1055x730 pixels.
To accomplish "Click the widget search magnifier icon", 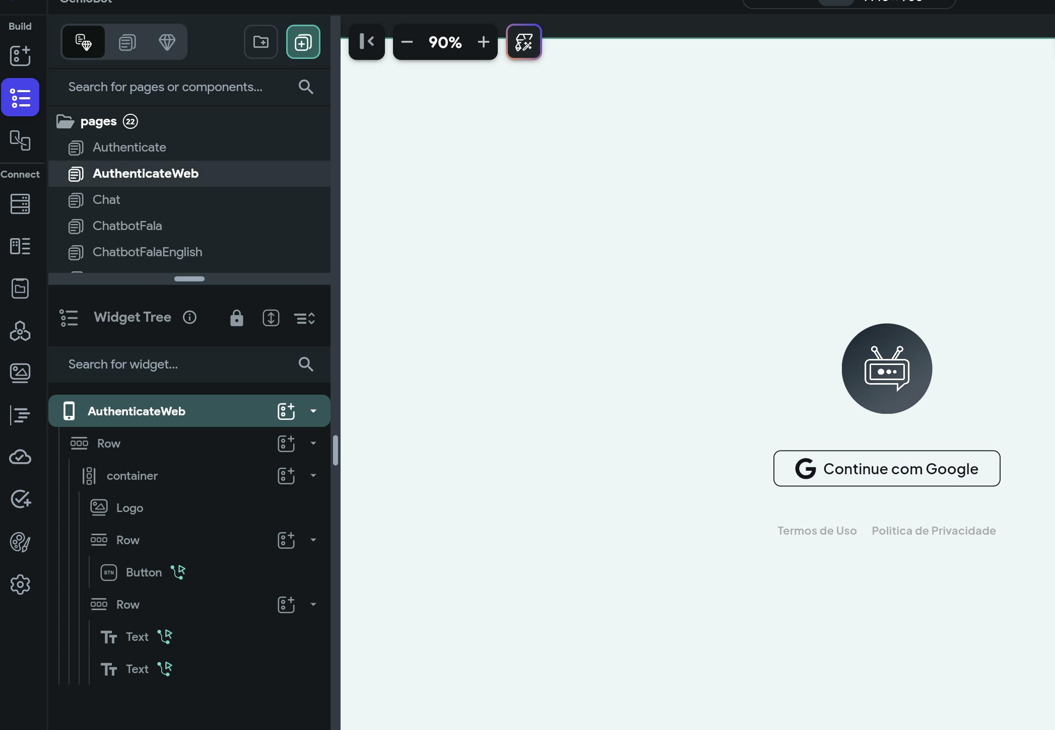I will [x=306, y=364].
